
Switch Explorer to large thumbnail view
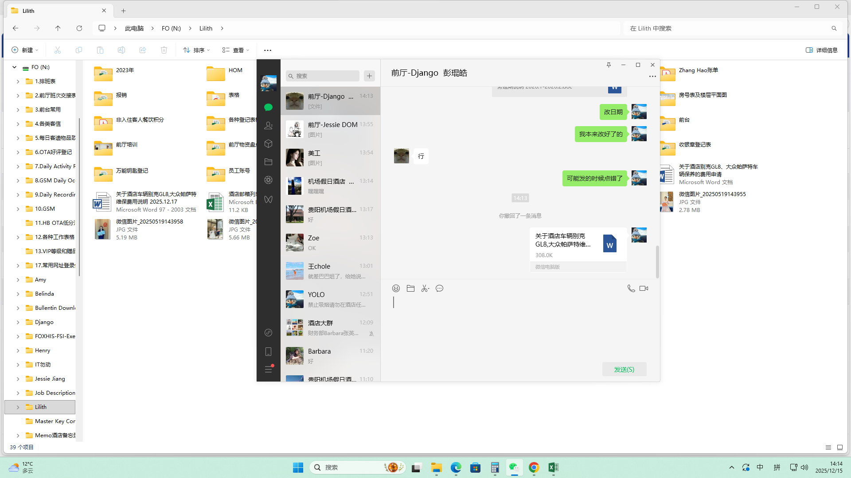840,447
